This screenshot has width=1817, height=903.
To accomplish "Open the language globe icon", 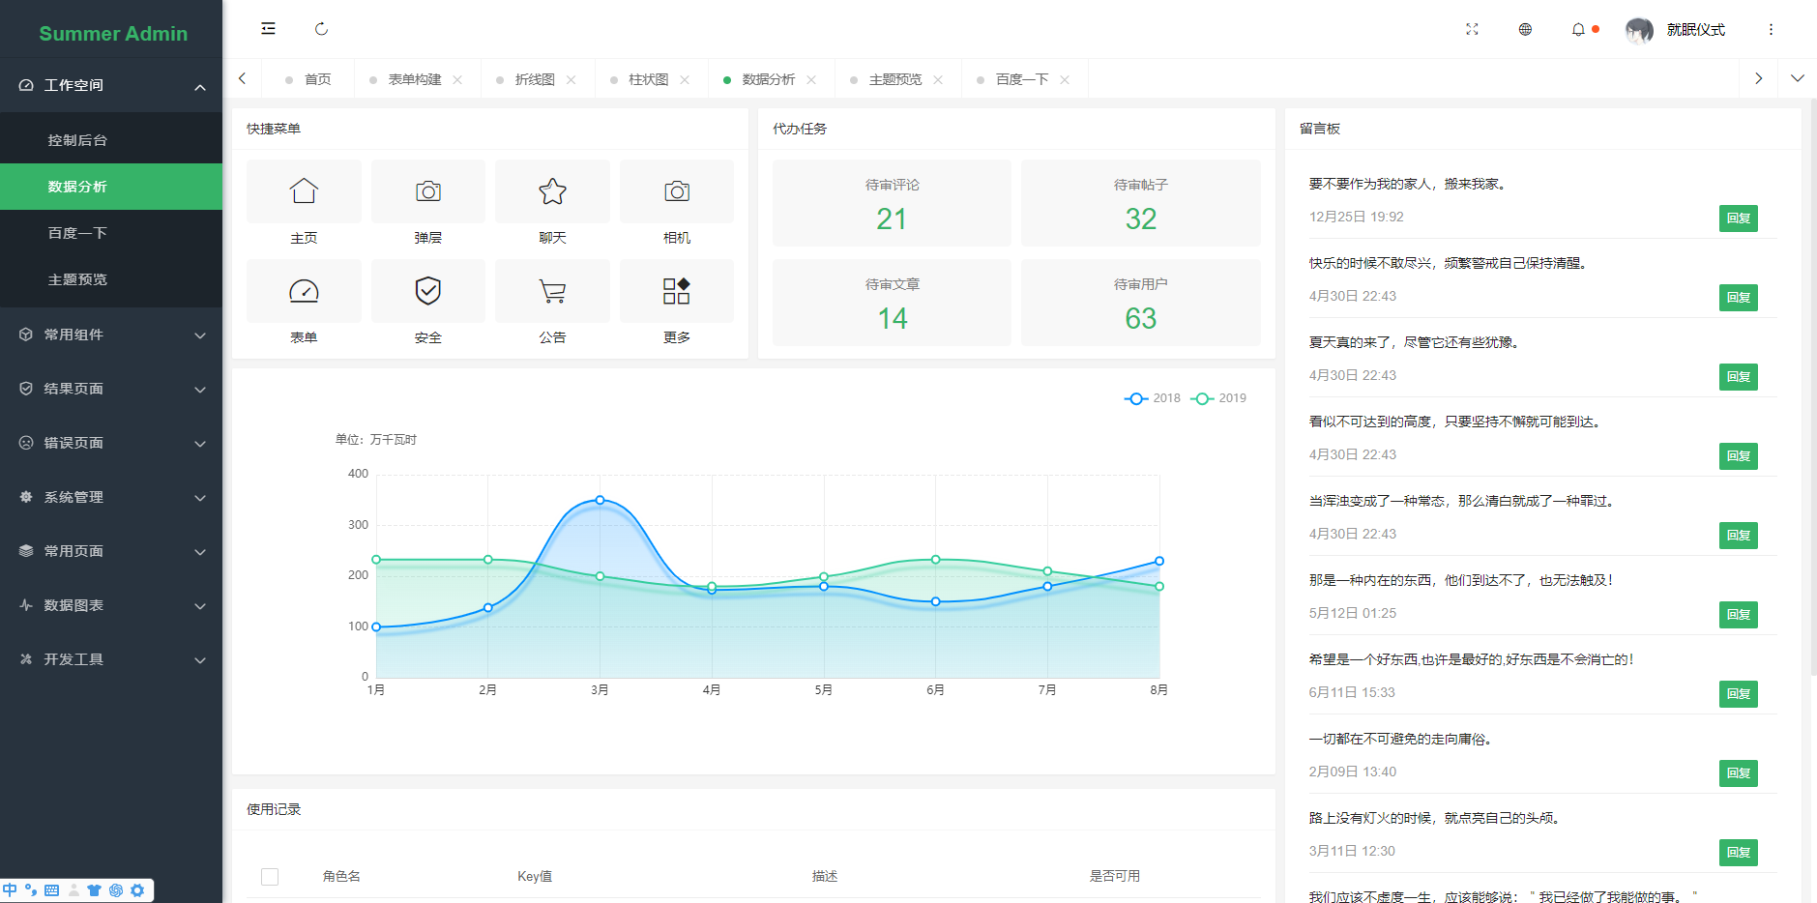I will (x=1525, y=29).
